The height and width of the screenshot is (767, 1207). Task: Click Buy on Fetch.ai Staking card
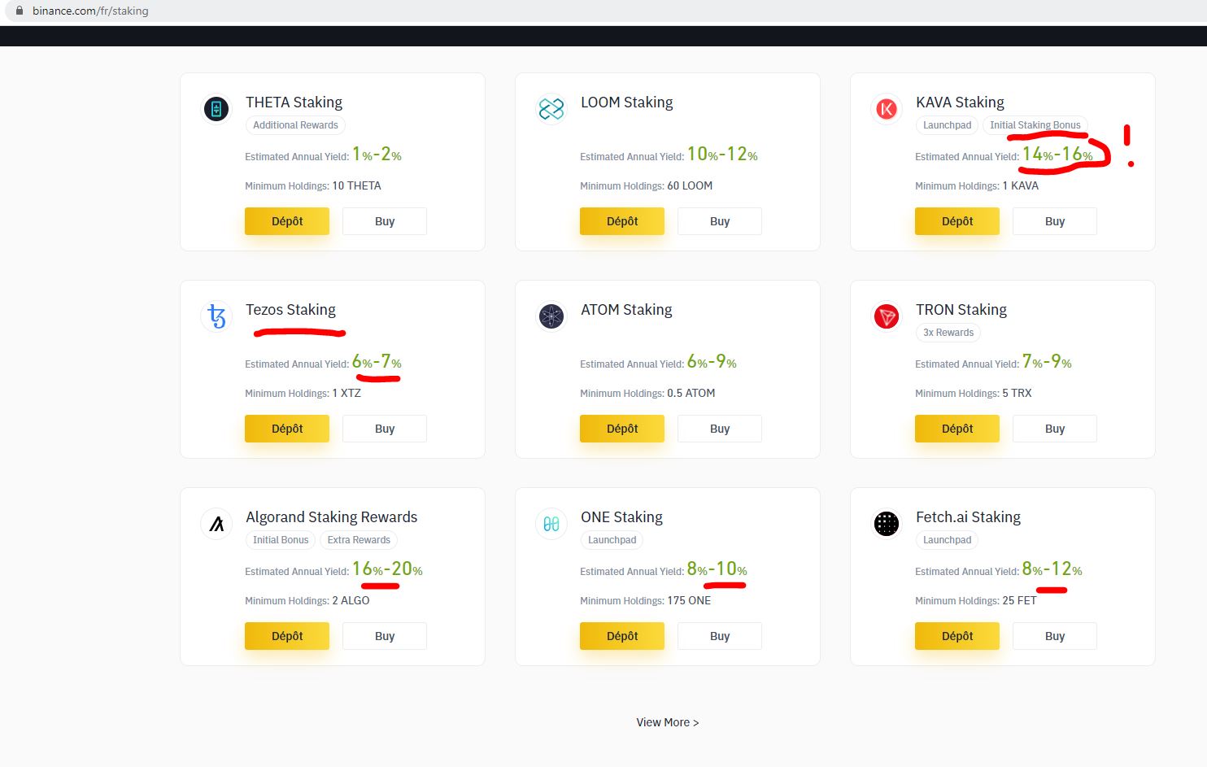tap(1055, 636)
